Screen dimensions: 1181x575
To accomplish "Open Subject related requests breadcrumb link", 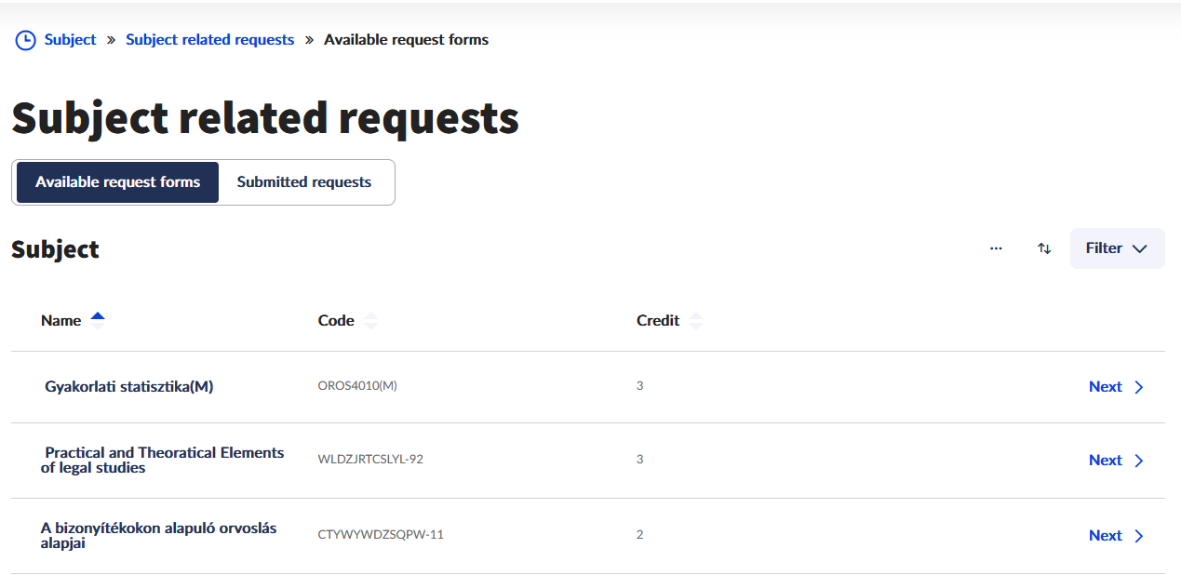I will click(x=209, y=40).
